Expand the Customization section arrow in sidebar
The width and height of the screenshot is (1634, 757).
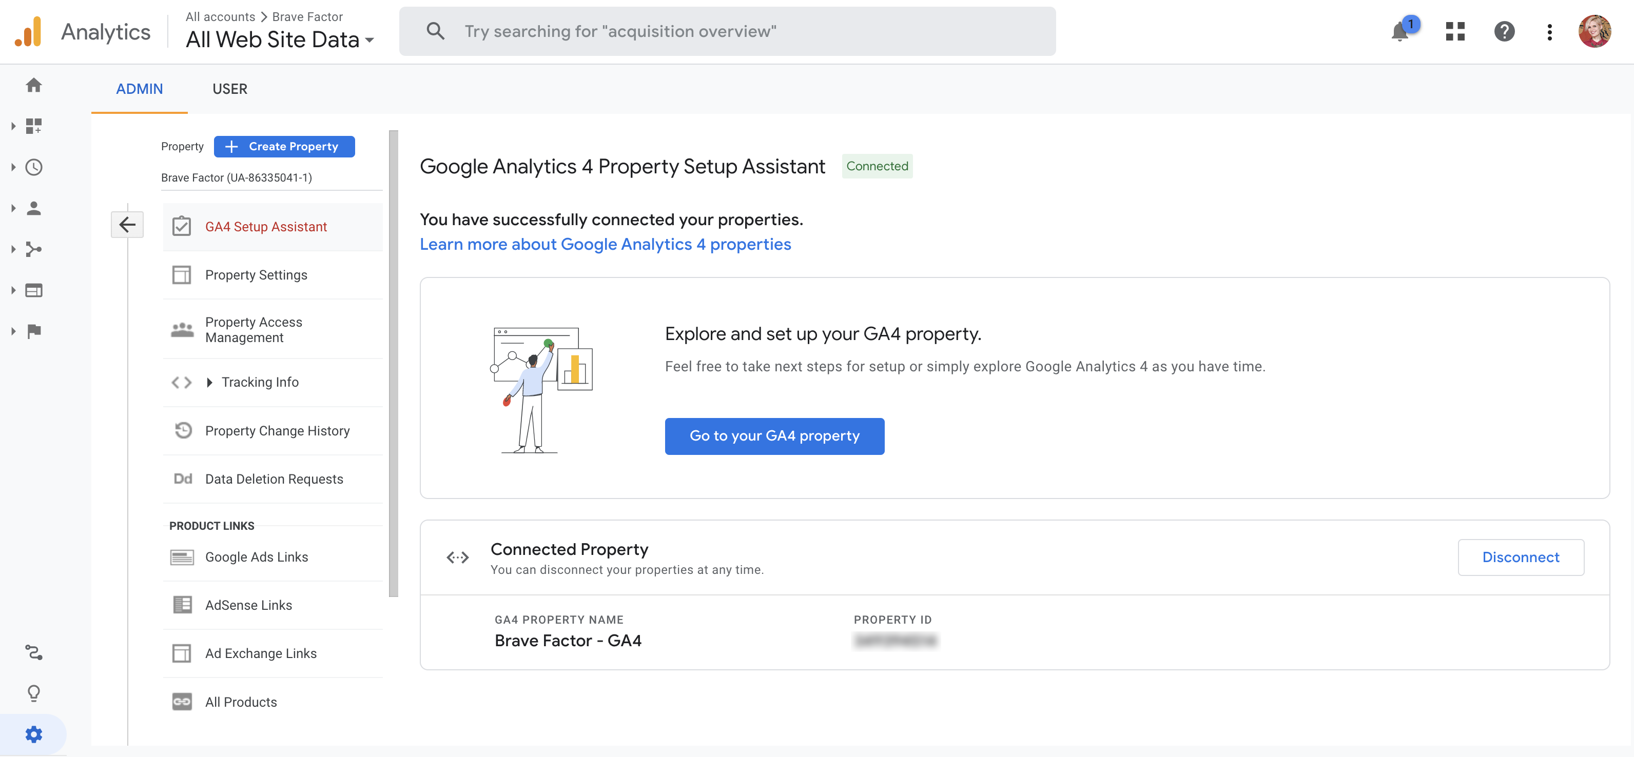(13, 126)
